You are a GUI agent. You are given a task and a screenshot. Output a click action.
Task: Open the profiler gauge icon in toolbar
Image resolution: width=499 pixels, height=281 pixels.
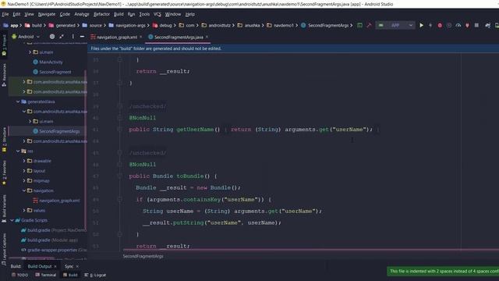tap(458, 25)
